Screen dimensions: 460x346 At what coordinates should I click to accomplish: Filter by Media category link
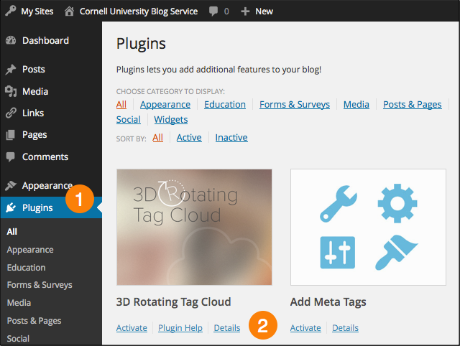pyautogui.click(x=356, y=104)
